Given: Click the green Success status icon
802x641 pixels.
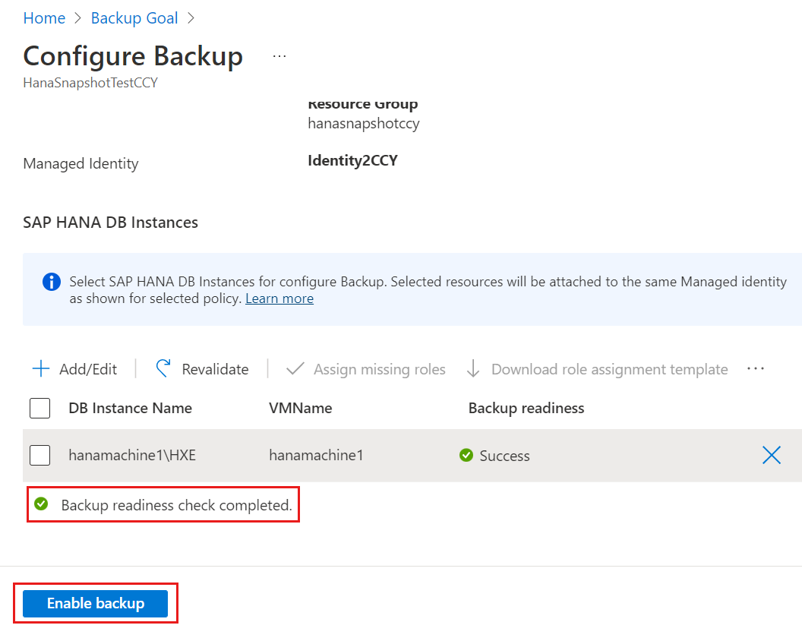Looking at the screenshot, I should click(x=466, y=455).
